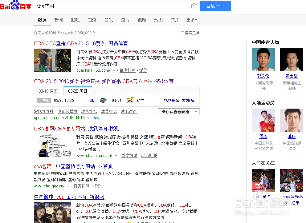The height and width of the screenshot is (223, 306).
Task: Select the 03-18 周五 schedule tab
Action: click(x=48, y=91)
